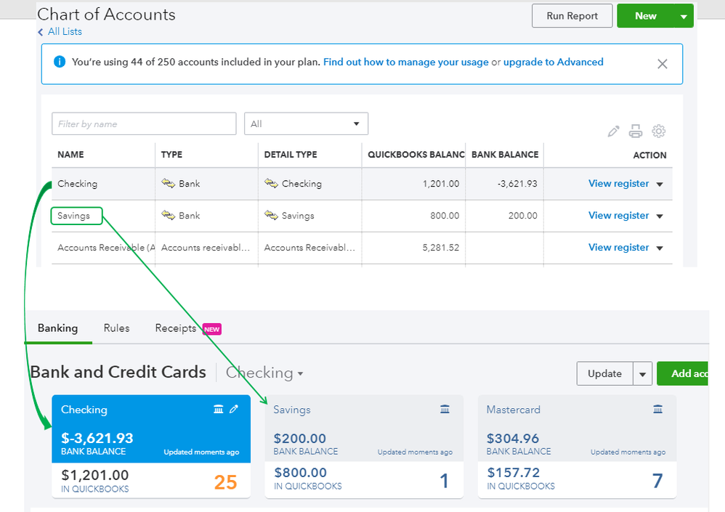The width and height of the screenshot is (725, 512).
Task: Click the pencil edit icon above the accounts table
Action: point(614,131)
